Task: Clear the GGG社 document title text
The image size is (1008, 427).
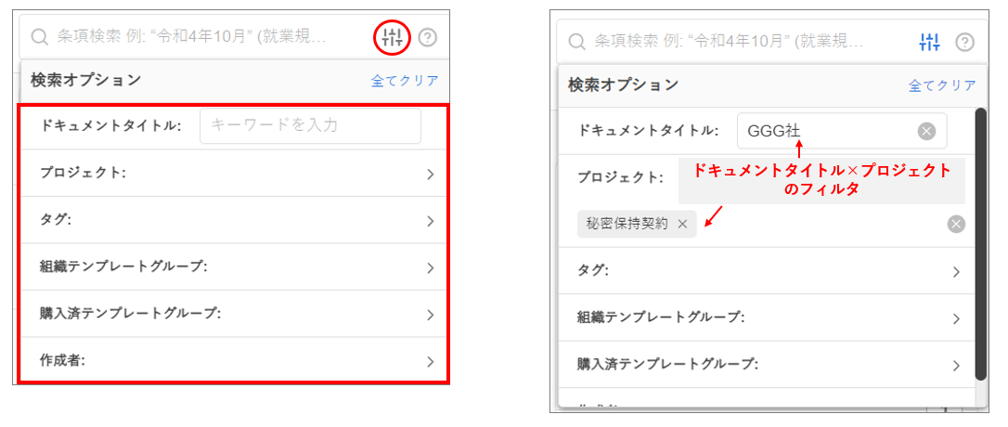Action: pos(925,131)
